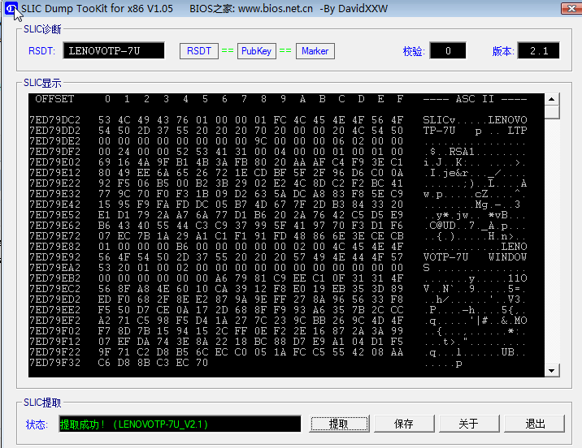
Task: Click ASCII text '.$..RSA1' in hex view
Action: pyautogui.click(x=450, y=152)
